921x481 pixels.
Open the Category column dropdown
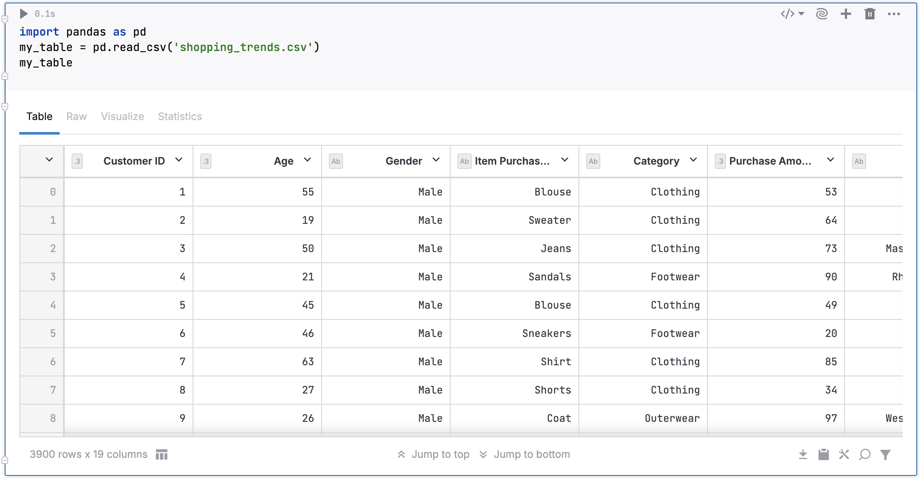(x=694, y=159)
